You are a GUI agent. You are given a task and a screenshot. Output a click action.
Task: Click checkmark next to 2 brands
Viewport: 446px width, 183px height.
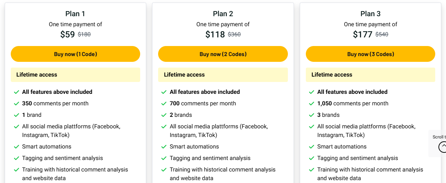[x=164, y=115]
